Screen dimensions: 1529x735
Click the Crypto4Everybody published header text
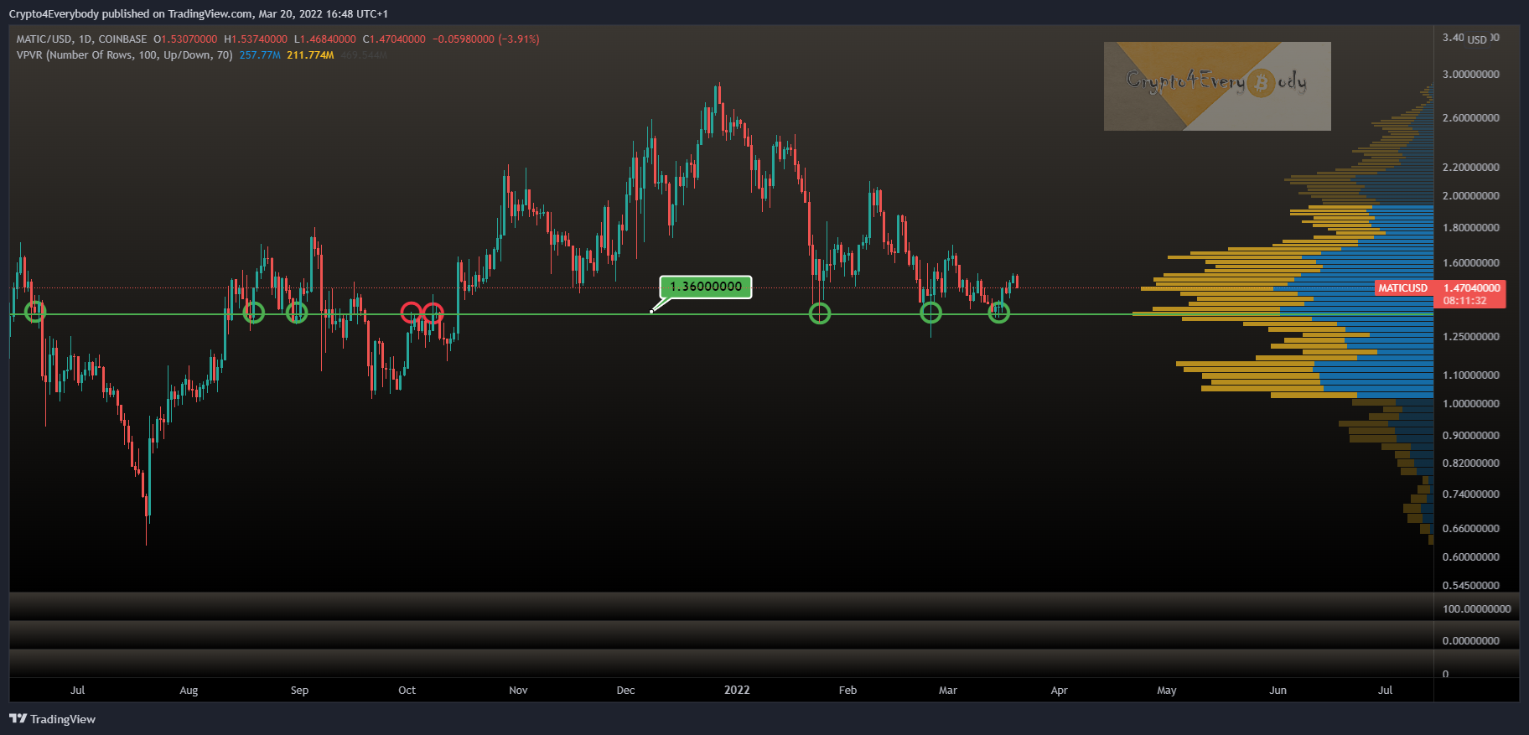coord(198,14)
